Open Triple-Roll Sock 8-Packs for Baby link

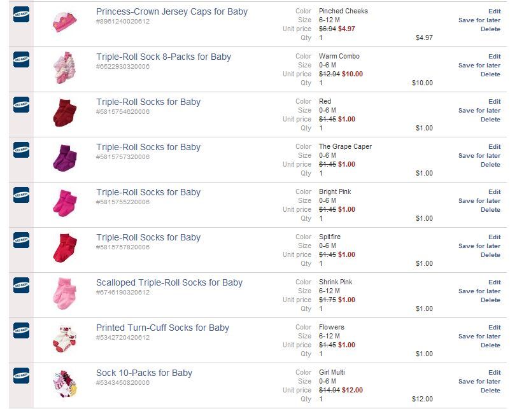(x=164, y=57)
